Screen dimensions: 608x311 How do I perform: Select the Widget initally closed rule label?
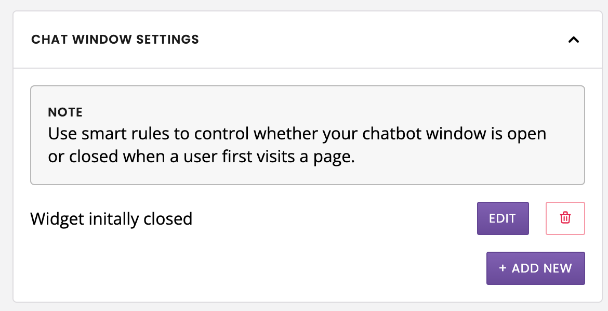tap(111, 219)
